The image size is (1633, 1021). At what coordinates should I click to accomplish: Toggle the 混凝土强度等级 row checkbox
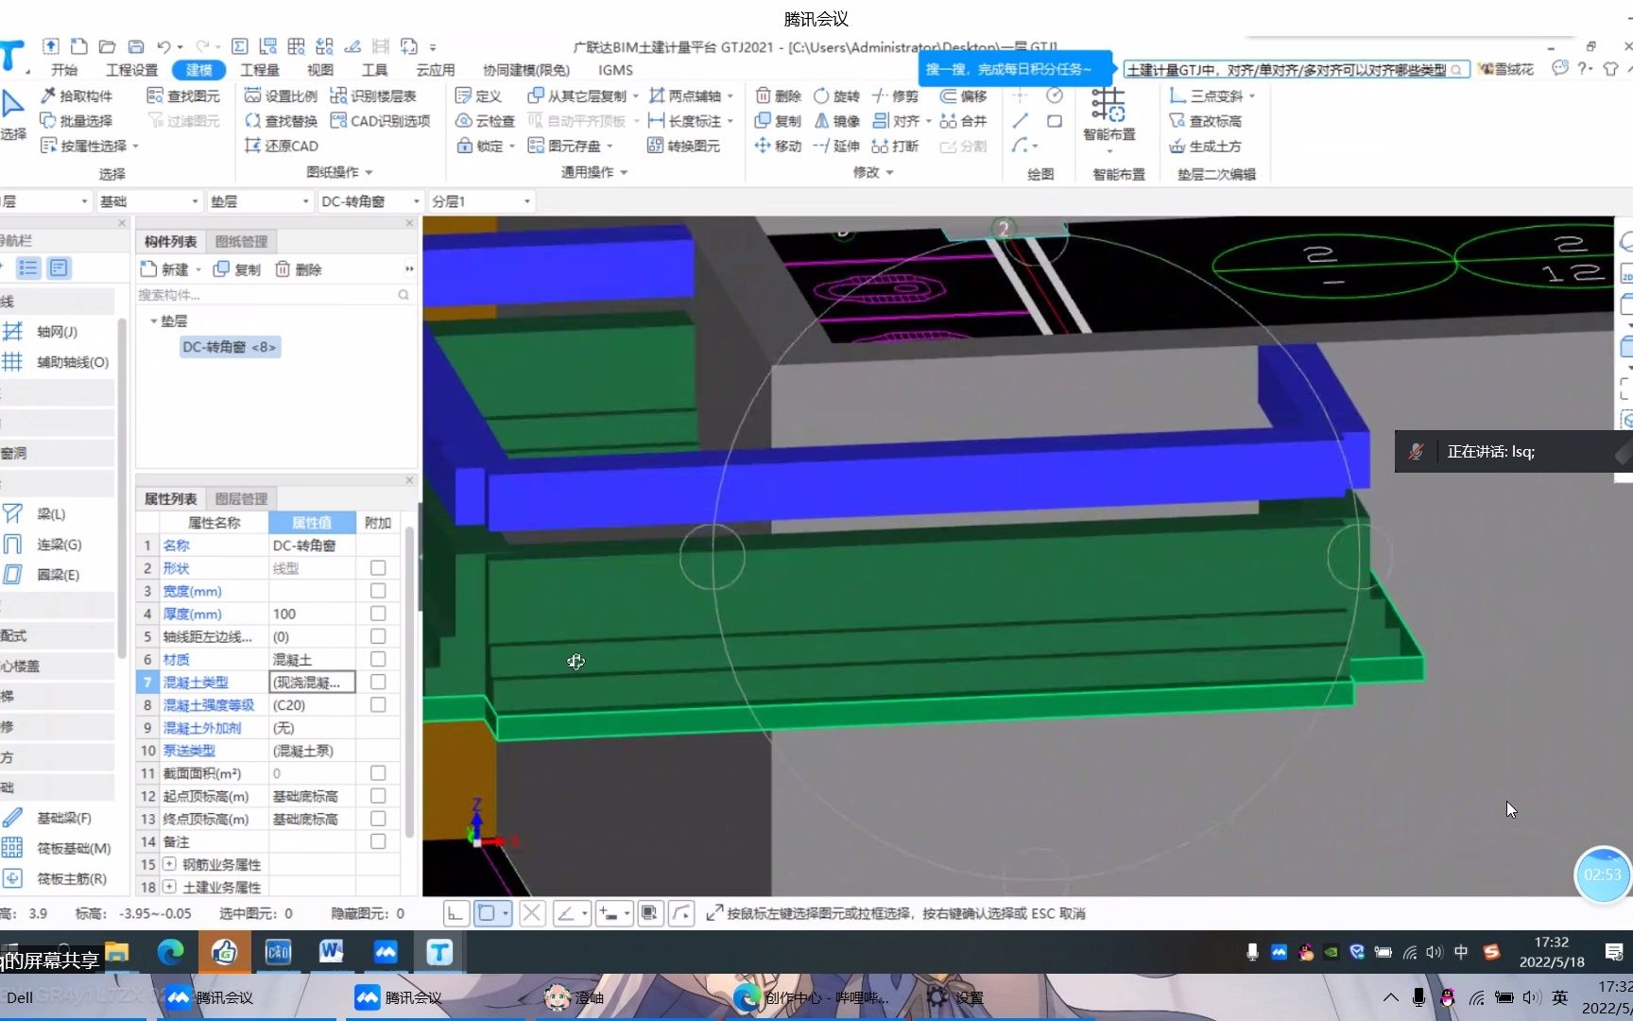point(378,704)
